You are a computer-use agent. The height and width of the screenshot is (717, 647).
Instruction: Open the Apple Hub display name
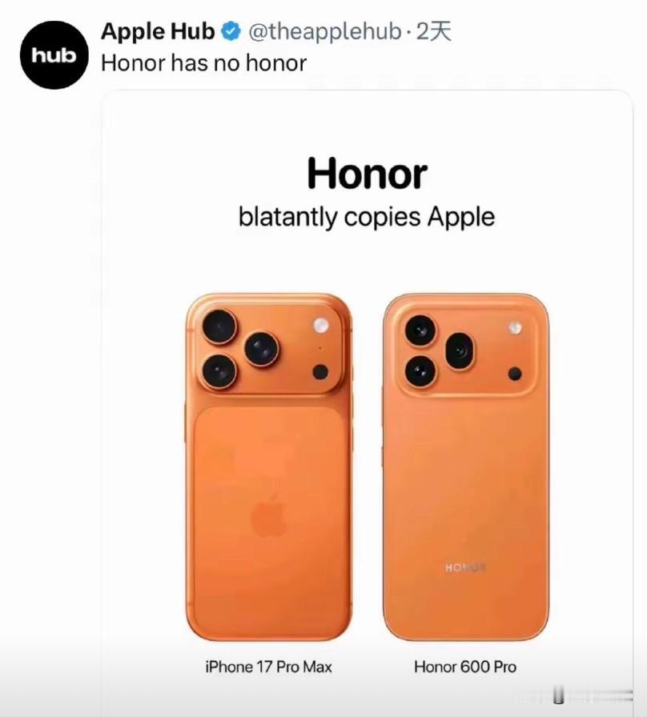(x=158, y=31)
